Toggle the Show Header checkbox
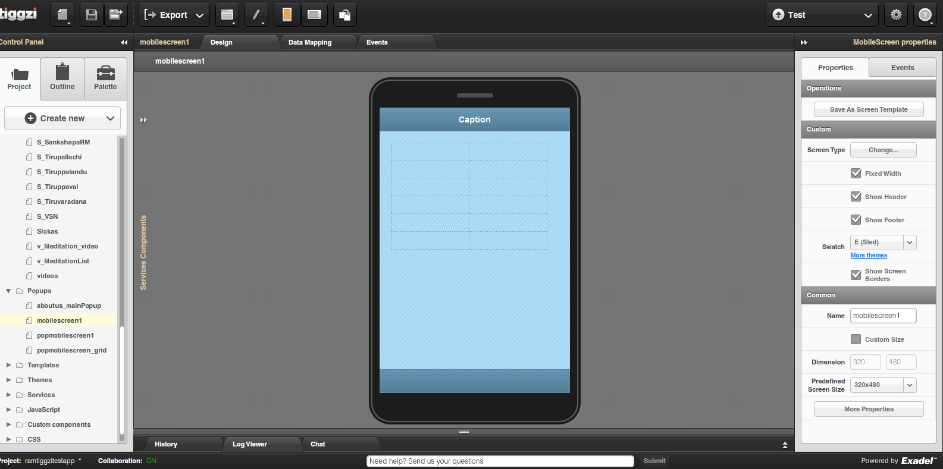The height and width of the screenshot is (469, 943). pos(856,197)
